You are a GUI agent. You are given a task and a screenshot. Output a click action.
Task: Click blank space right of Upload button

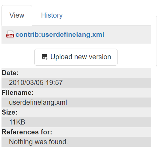point(134,57)
